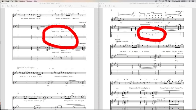Open the Edit menu
The width and height of the screenshot is (196, 110).
pyautogui.click(x=16, y=1)
